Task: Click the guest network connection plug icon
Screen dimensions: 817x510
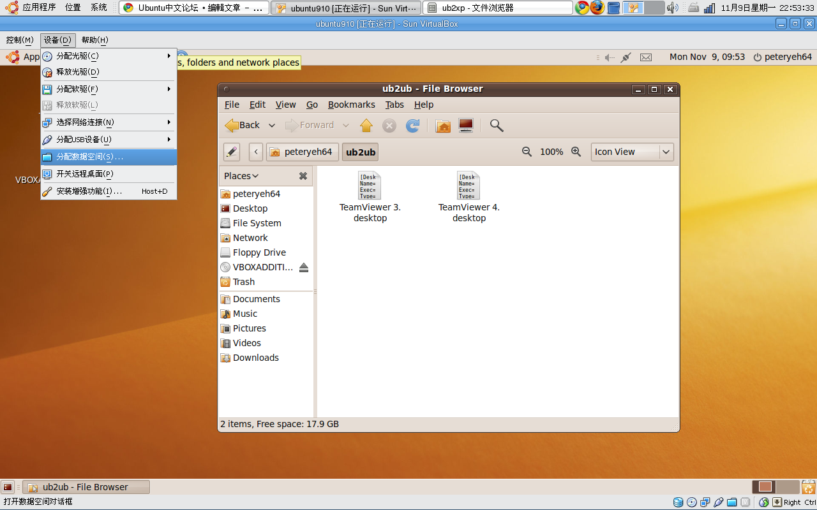Action: tap(626, 57)
